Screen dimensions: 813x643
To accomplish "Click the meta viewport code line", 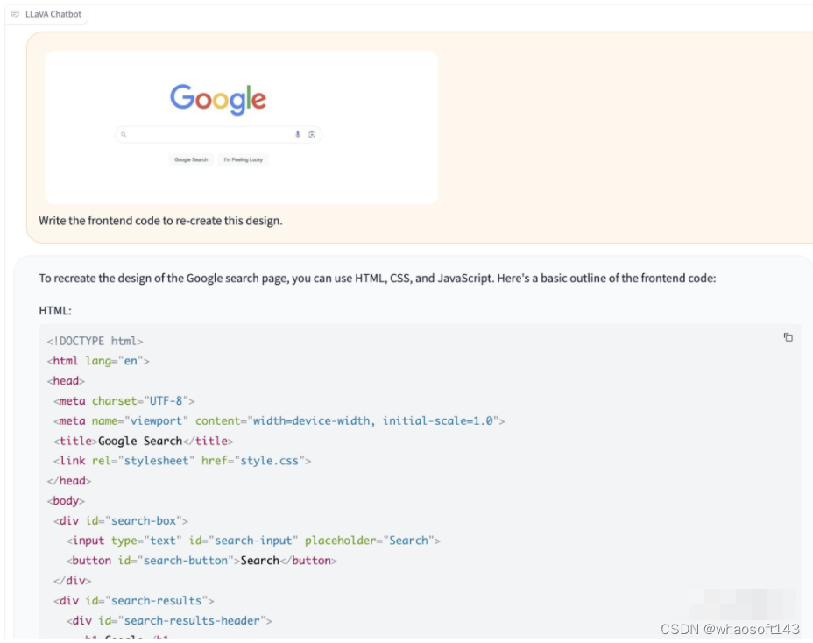I will (x=279, y=421).
